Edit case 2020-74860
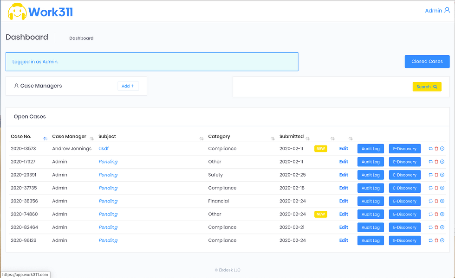The height and width of the screenshot is (278, 455). coord(344,214)
